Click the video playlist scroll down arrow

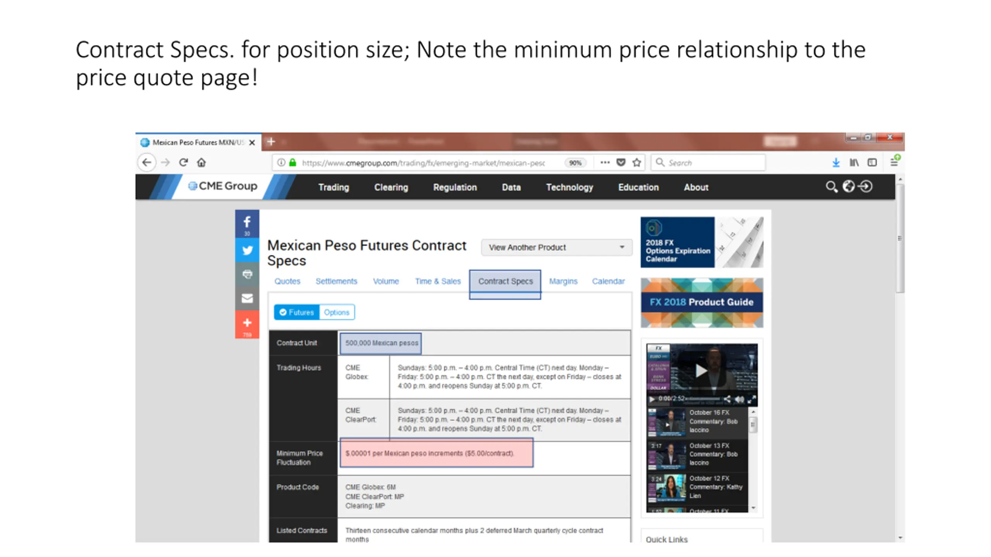coord(753,508)
